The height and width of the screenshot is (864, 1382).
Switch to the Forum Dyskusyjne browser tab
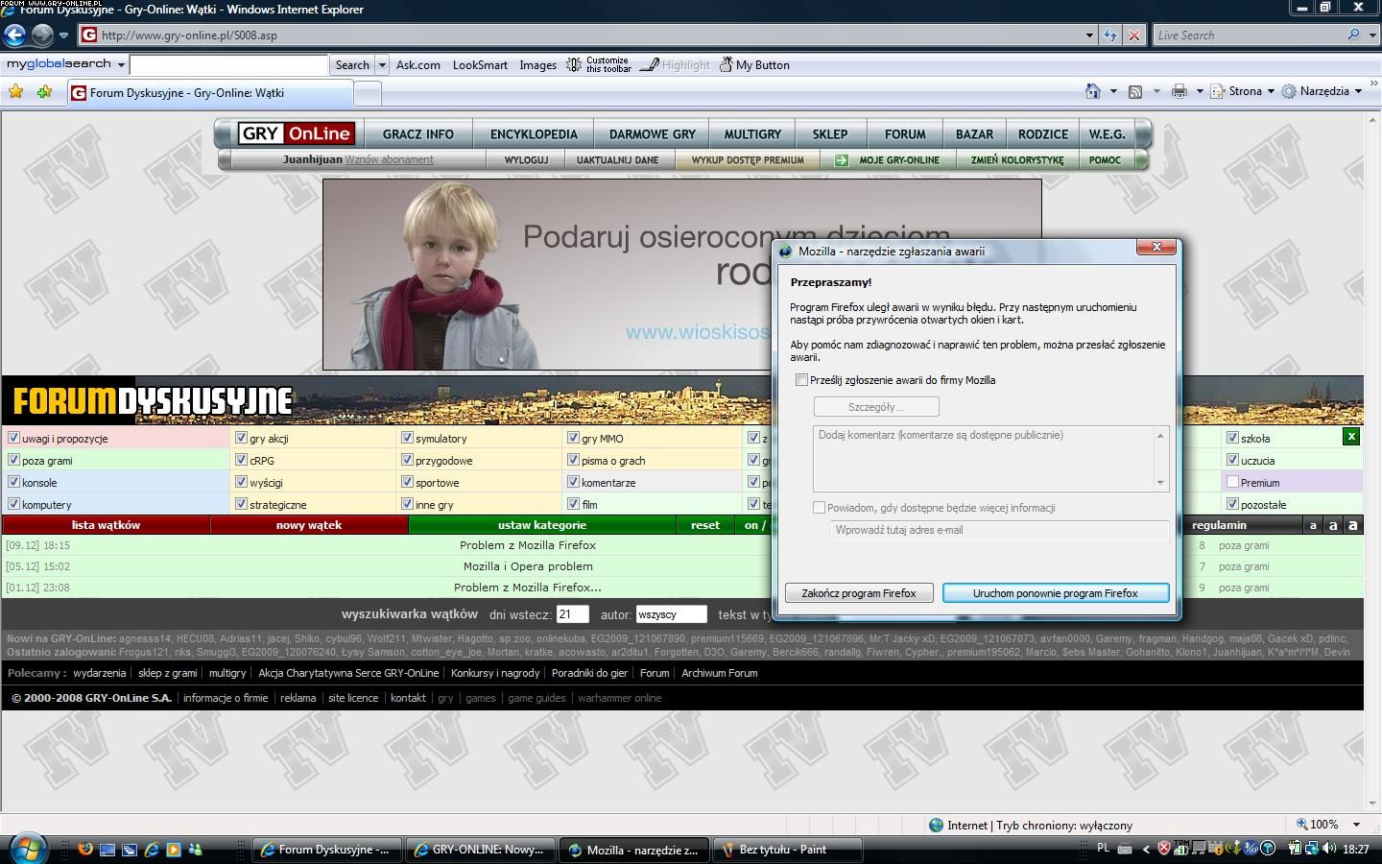tap(209, 93)
